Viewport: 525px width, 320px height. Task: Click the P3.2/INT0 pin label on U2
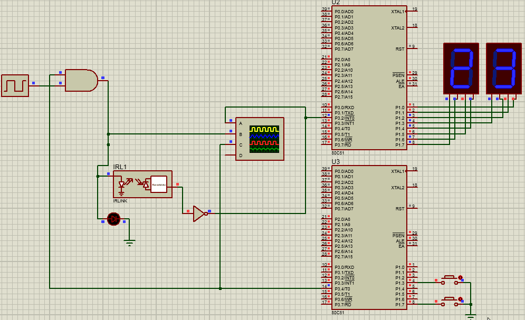click(345, 118)
